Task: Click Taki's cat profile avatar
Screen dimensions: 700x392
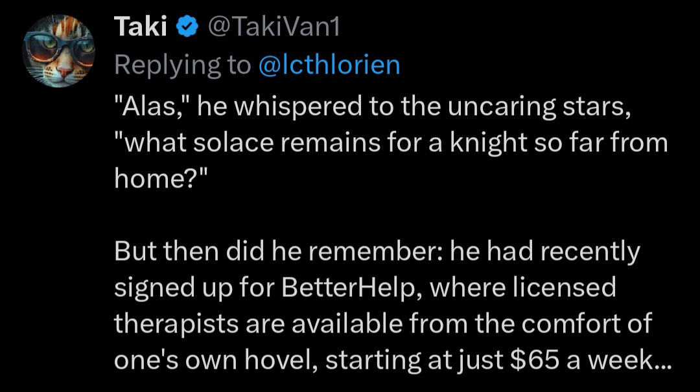Action: tap(58, 50)
